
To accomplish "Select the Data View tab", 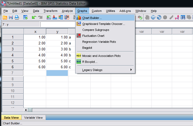I will click(x=11, y=118).
